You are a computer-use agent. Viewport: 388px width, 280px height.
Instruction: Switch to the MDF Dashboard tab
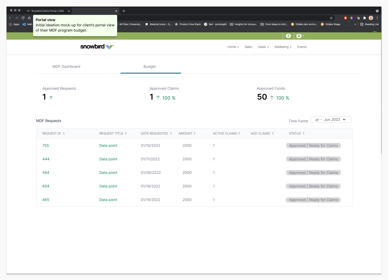(66, 67)
